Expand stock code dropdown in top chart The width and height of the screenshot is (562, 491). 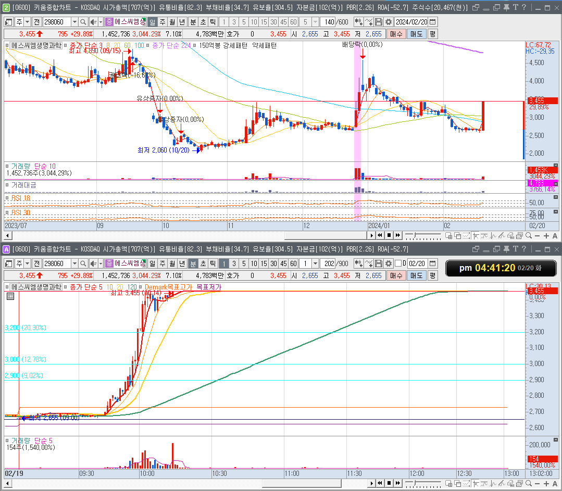point(74,22)
